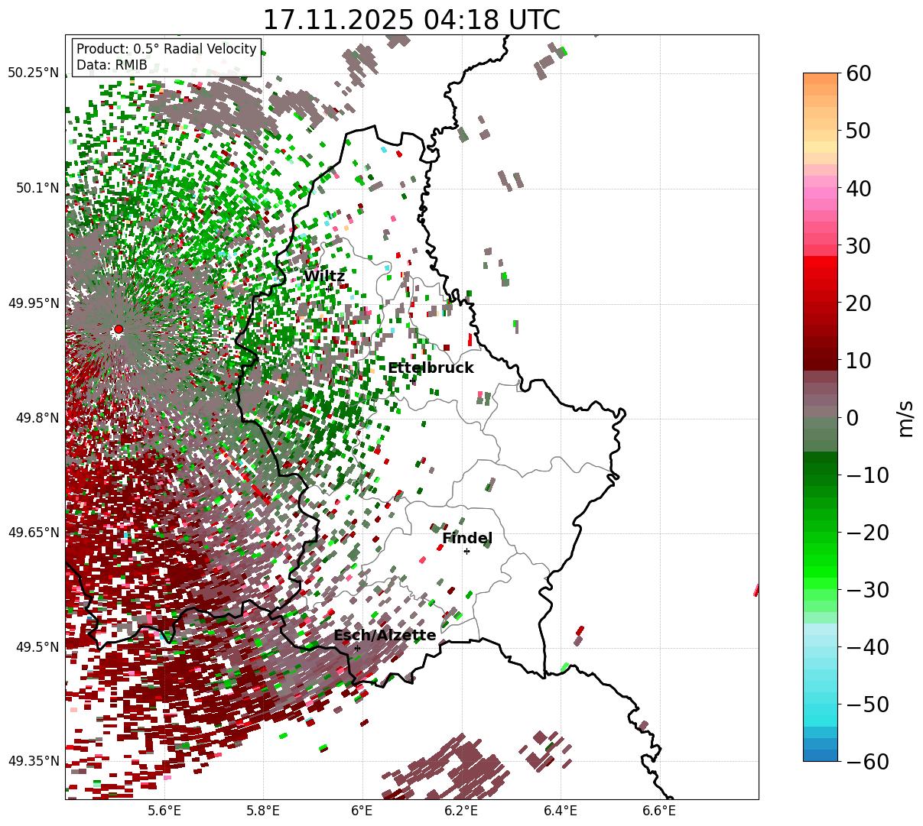Click the 6.2°E longitude tick label
Screen dimensions: 923x826
point(461,811)
